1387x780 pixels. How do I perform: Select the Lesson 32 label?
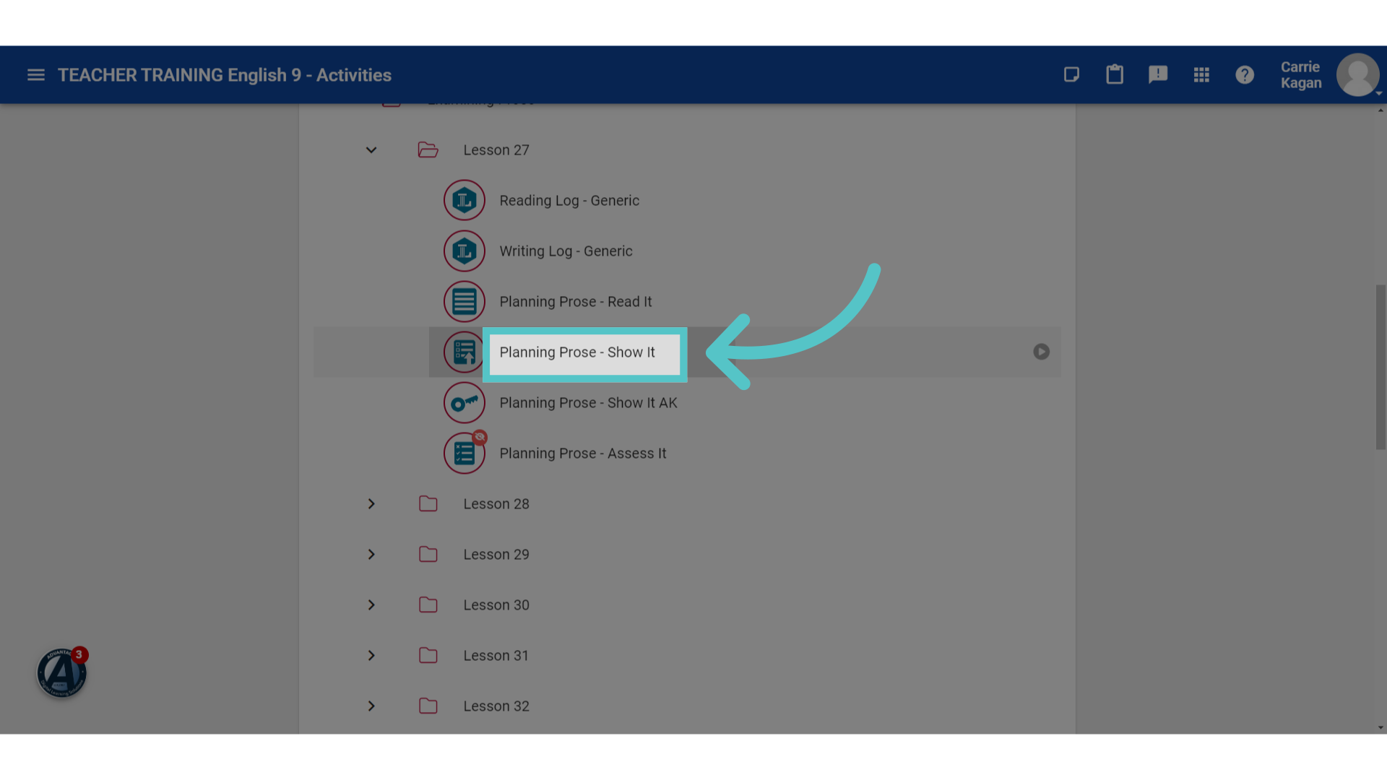[x=496, y=706]
